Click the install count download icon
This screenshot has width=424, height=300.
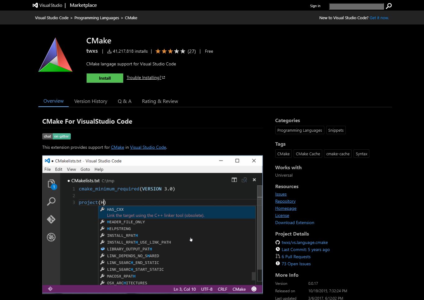click(109, 51)
